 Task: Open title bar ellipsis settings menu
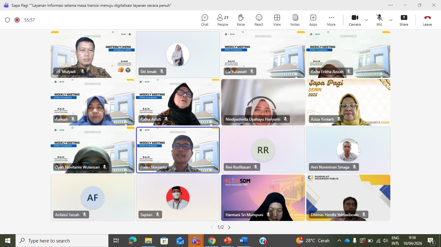click(391, 5)
